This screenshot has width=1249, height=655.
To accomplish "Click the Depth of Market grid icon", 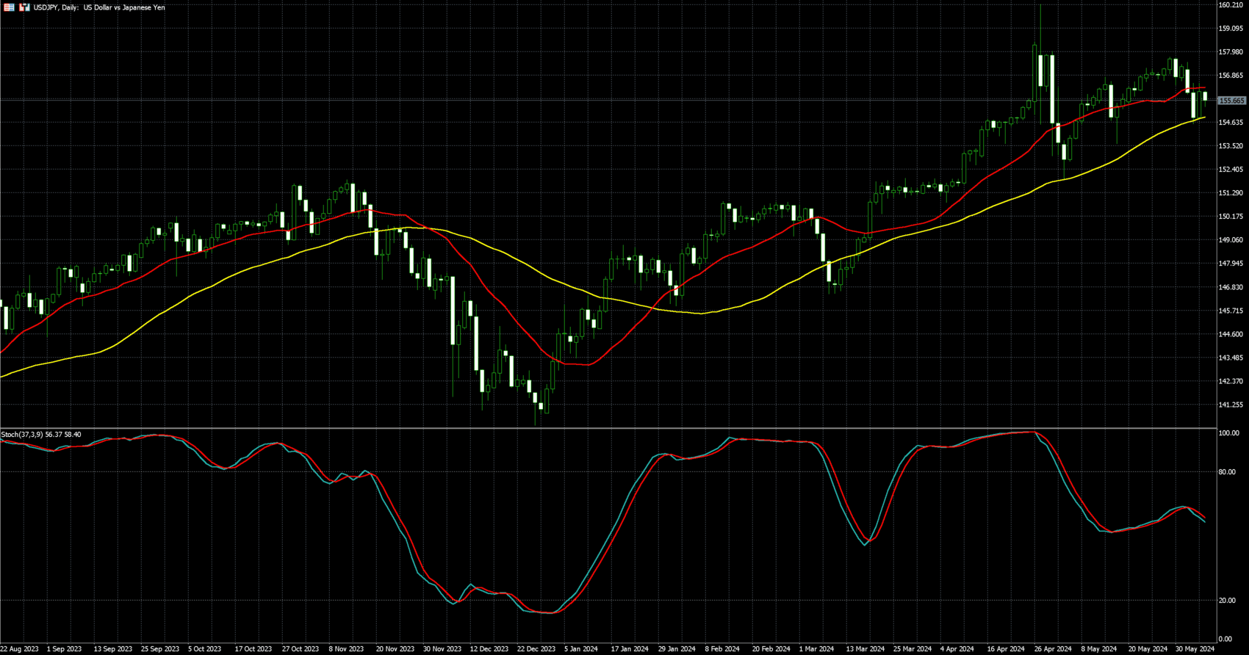I will click(10, 7).
